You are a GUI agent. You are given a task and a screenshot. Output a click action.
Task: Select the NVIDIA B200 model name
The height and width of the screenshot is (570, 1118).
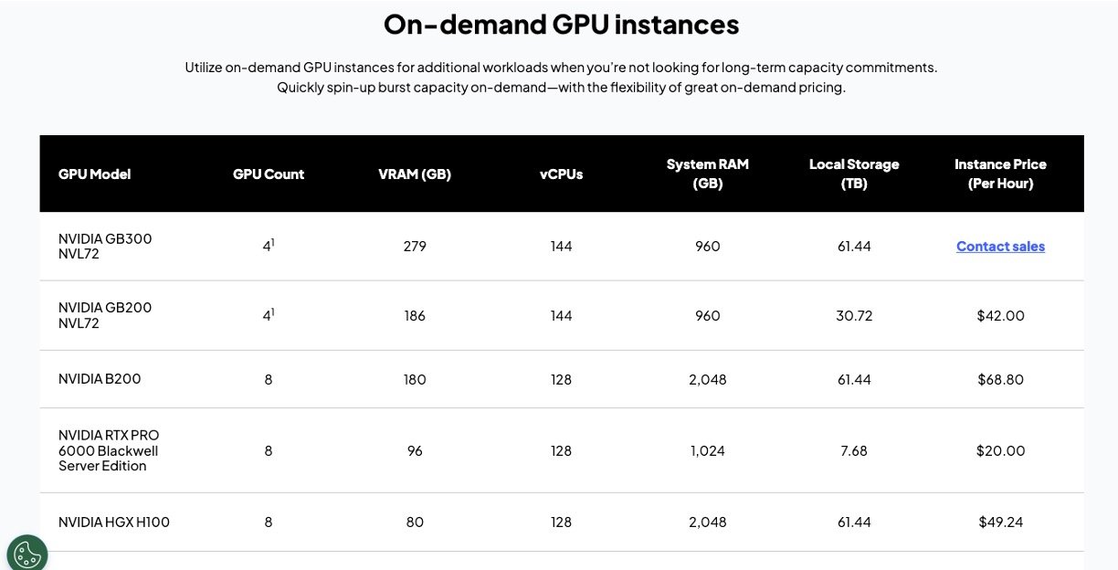(100, 379)
